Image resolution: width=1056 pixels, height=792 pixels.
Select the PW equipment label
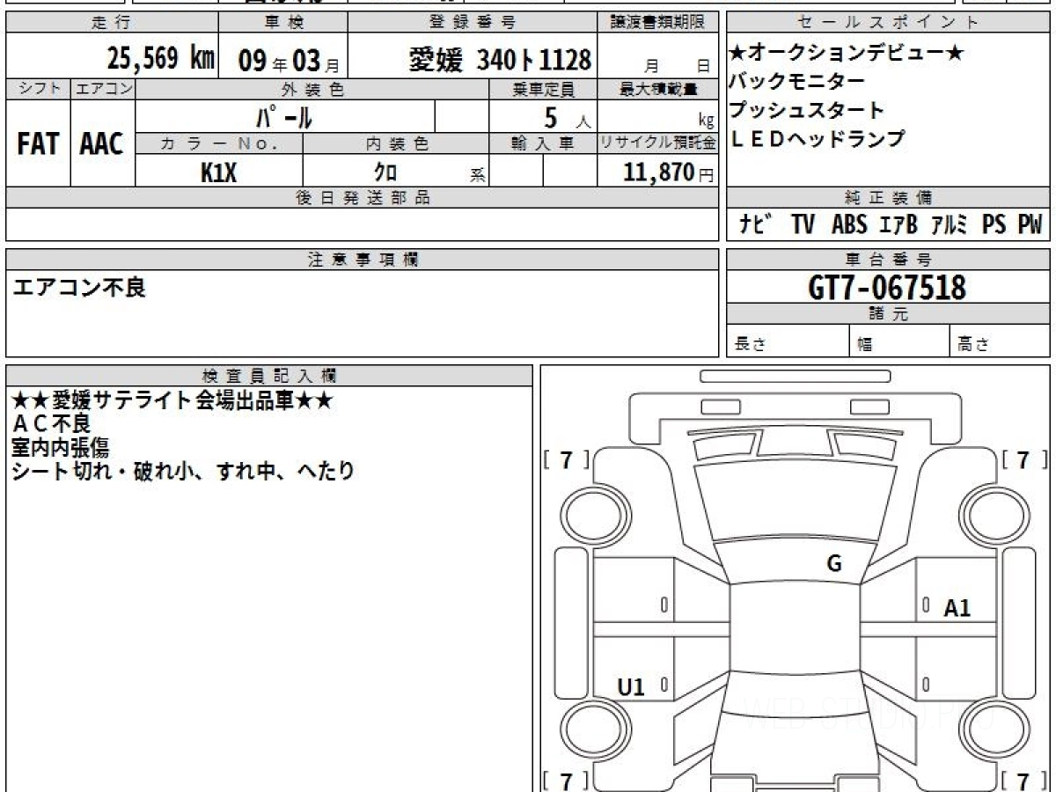pos(1030,224)
